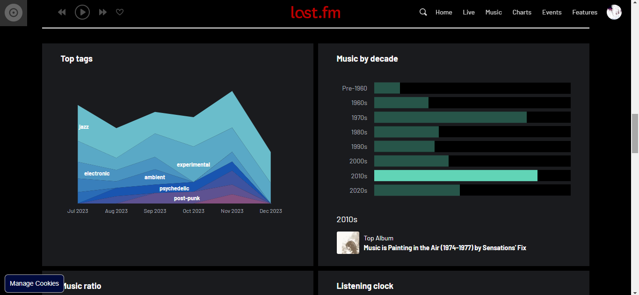Open the user profile avatar
639x295 pixels.
[x=614, y=12]
